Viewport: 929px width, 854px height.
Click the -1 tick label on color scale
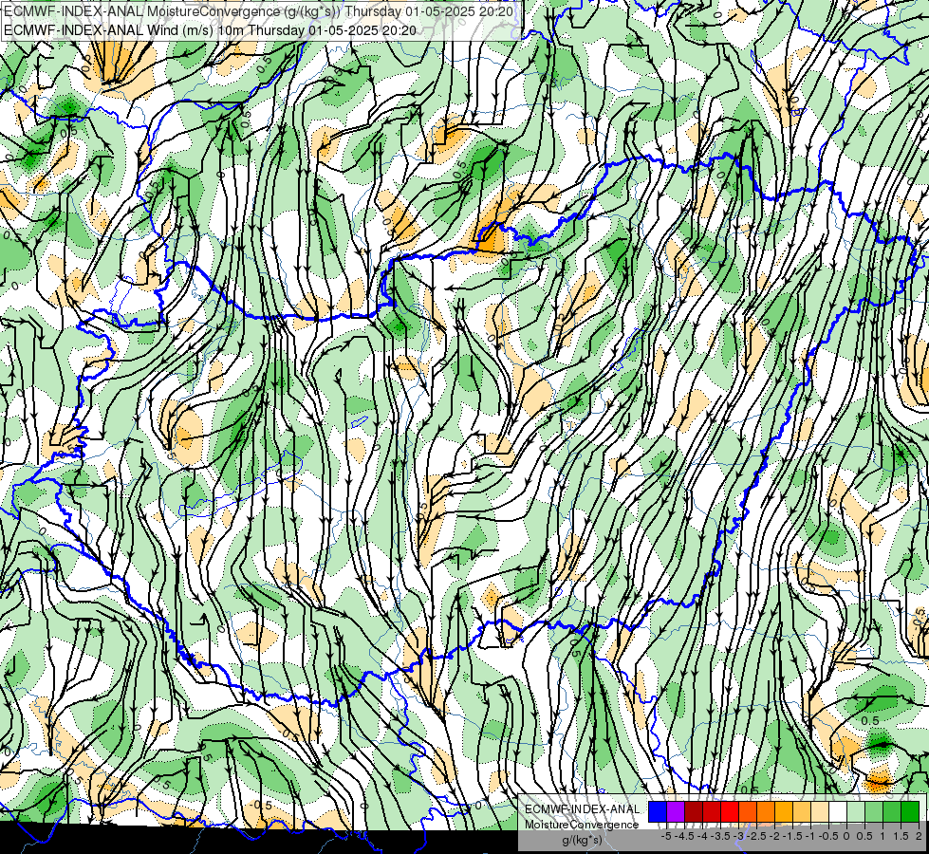[x=810, y=836]
